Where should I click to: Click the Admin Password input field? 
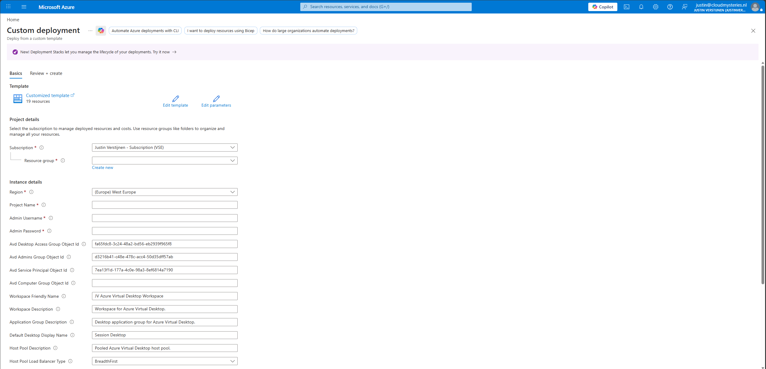pos(165,231)
